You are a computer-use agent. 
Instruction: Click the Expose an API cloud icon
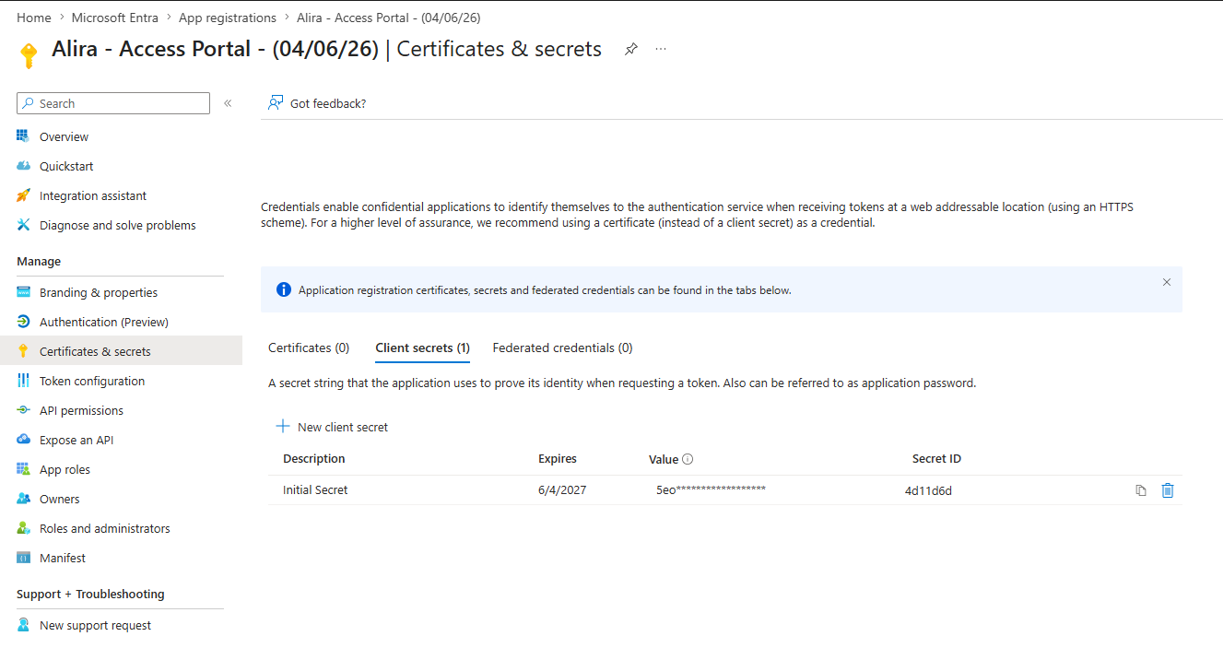click(23, 440)
